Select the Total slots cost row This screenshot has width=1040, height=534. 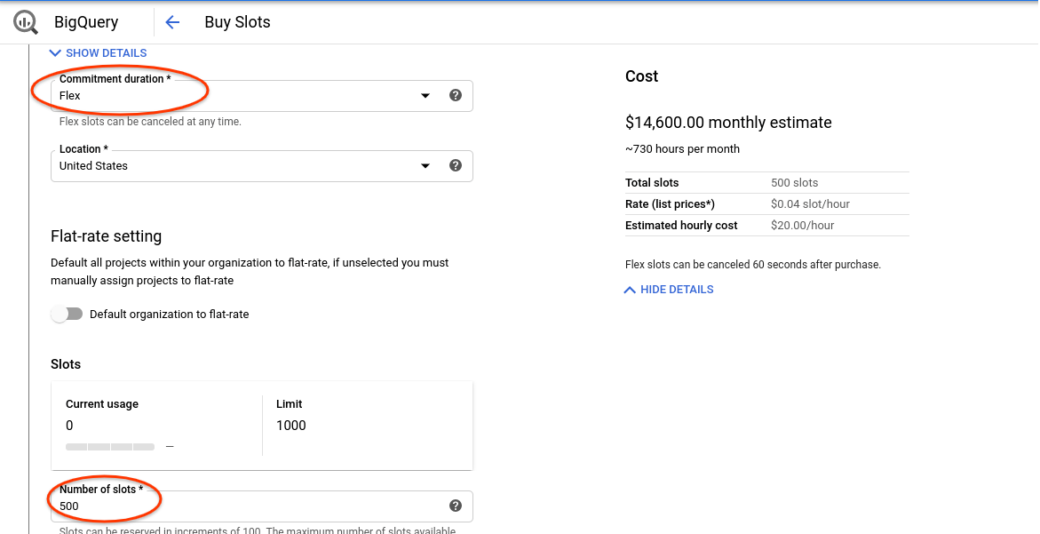pos(766,182)
